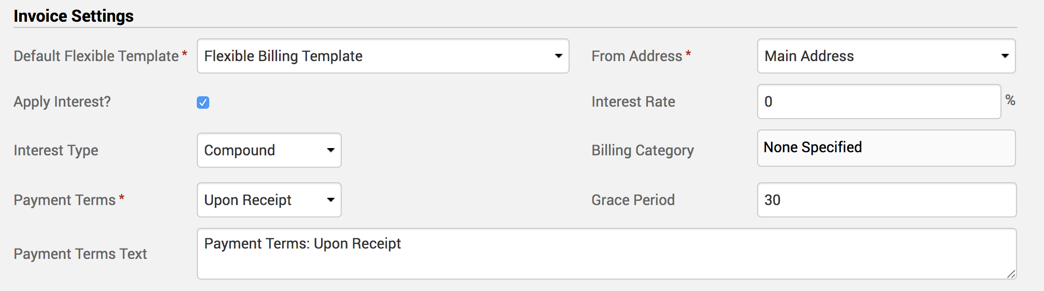This screenshot has height=291, width=1044.
Task: Click the Default Flexible Template label
Action: 96,56
